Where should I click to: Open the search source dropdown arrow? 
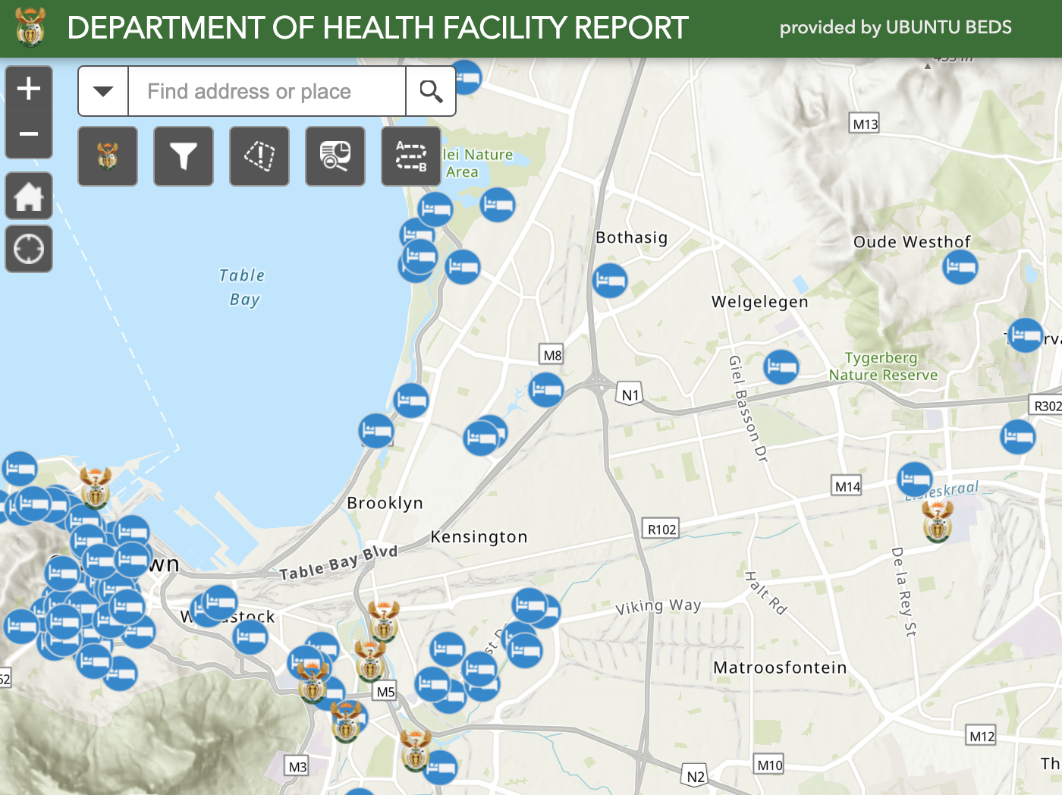pos(103,91)
